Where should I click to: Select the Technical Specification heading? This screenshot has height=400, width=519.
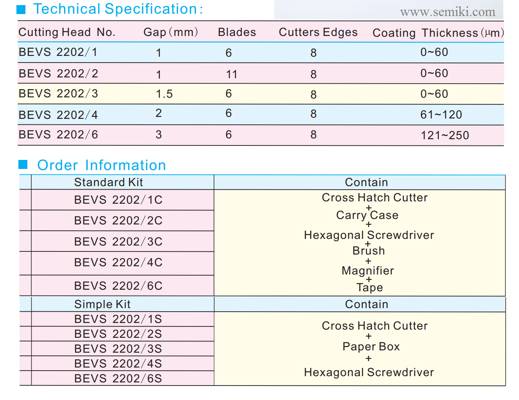click(x=118, y=9)
